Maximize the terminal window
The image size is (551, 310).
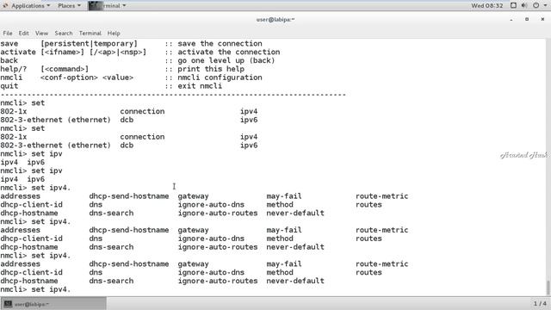[x=527, y=19]
